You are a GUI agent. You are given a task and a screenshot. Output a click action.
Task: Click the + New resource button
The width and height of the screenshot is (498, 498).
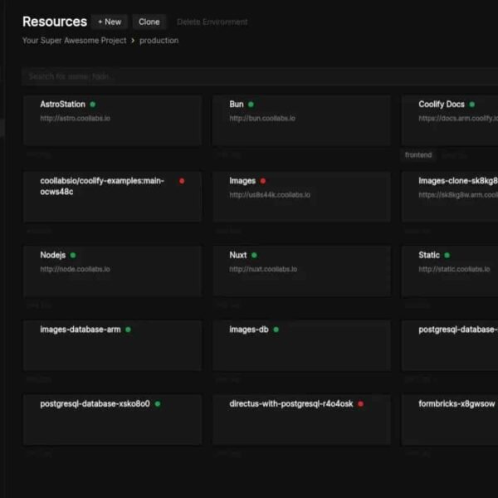tap(110, 22)
